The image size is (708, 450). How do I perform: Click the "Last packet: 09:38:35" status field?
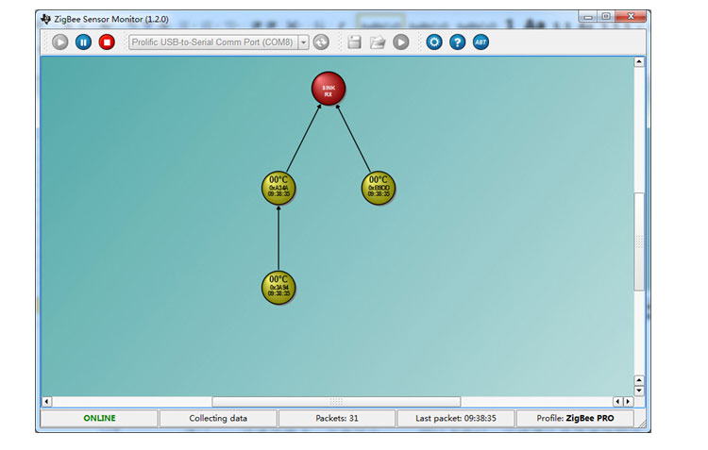(456, 418)
